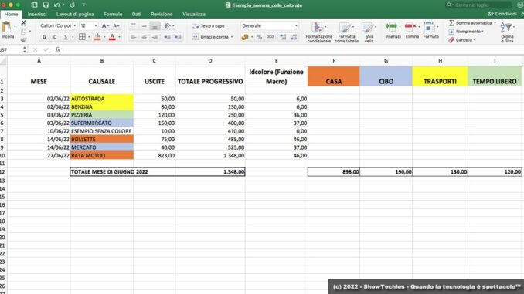Click the currency format coins icon
The width and height of the screenshot is (524, 294).
[x=245, y=37]
